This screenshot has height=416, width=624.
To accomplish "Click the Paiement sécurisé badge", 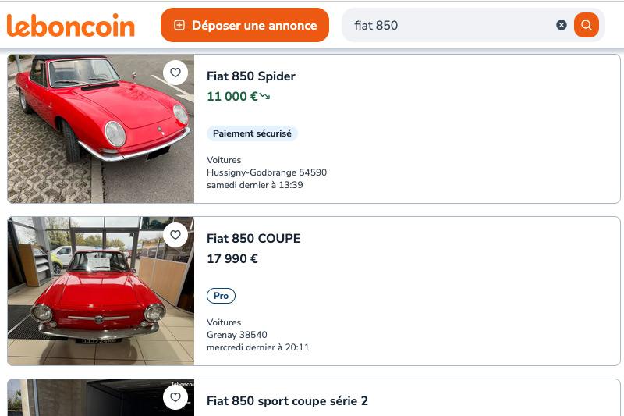I will pos(252,133).
